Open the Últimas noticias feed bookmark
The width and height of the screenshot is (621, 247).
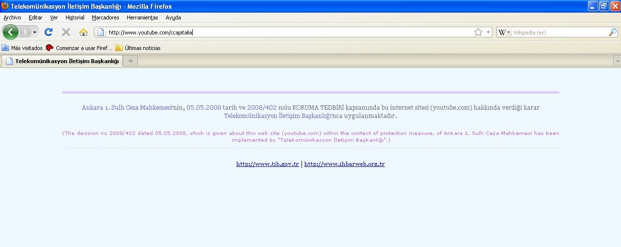pos(138,48)
